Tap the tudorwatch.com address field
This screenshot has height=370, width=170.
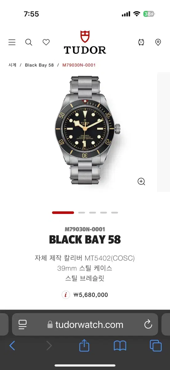(85, 324)
